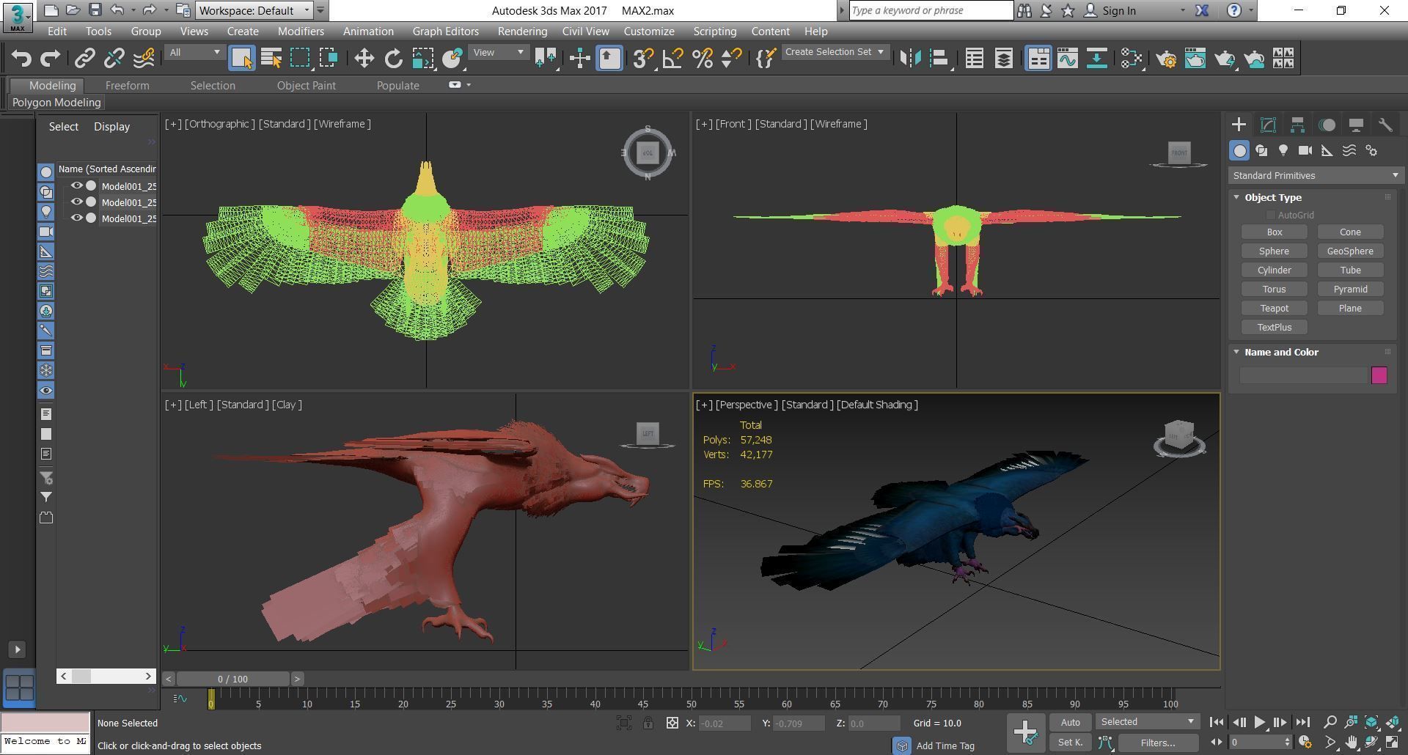
Task: Toggle the Percent Snap button
Action: coord(702,59)
